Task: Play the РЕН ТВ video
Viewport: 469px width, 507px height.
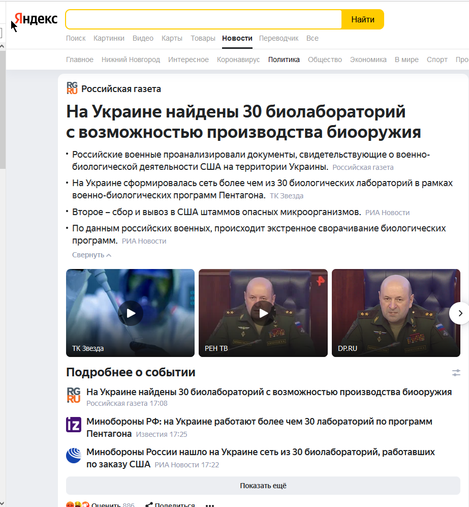Action: (x=263, y=313)
